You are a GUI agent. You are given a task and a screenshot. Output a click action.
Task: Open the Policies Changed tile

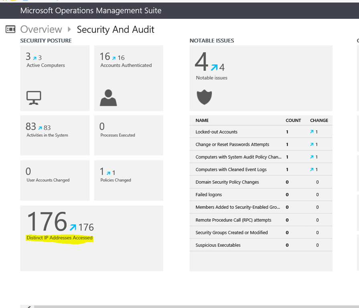pyautogui.click(x=128, y=180)
